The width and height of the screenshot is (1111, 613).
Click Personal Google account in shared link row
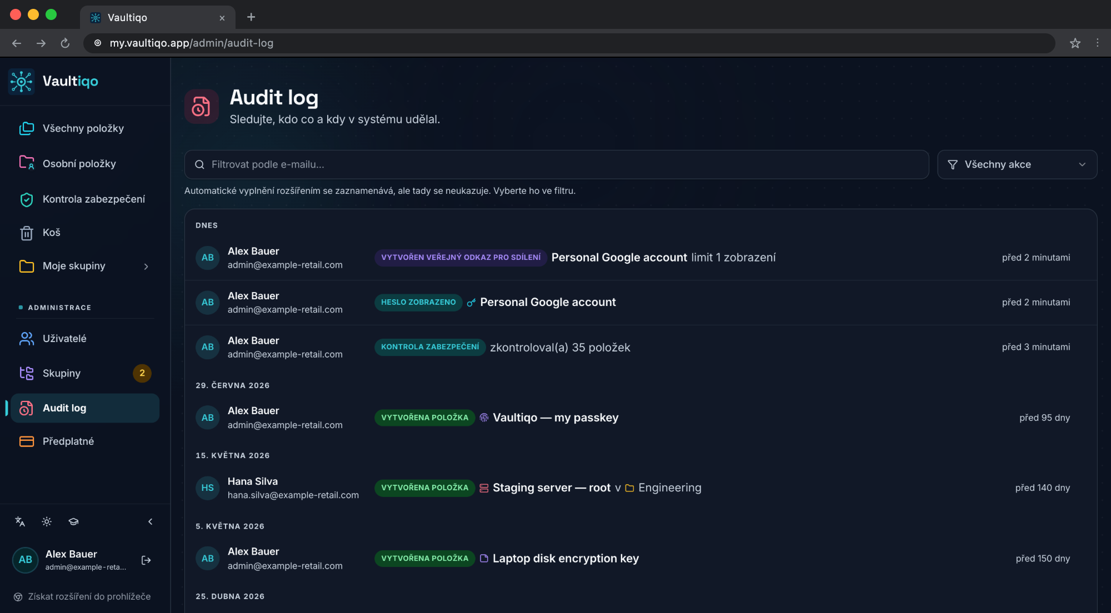pos(619,258)
